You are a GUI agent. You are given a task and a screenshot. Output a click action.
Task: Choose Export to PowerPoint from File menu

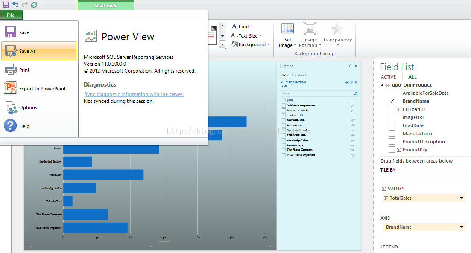click(x=39, y=89)
